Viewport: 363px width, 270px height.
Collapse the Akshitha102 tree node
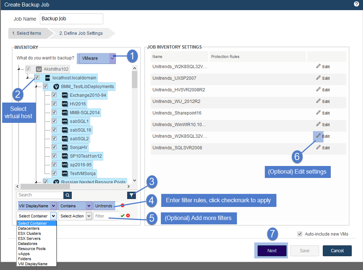click(x=19, y=69)
